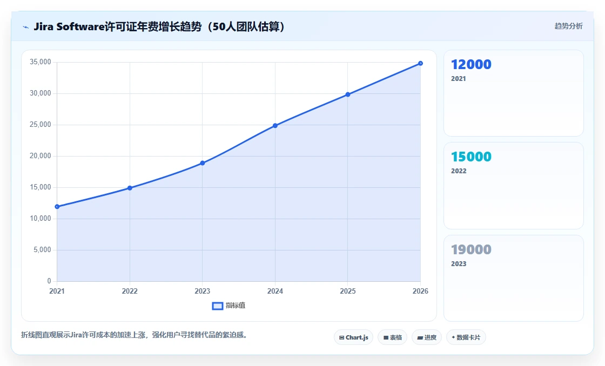Click the 20,000 y-axis label
The image size is (605, 366).
point(40,156)
